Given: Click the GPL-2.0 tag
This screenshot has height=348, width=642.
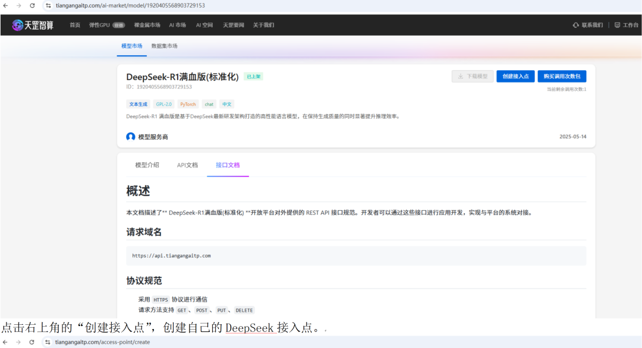Looking at the screenshot, I should point(164,105).
